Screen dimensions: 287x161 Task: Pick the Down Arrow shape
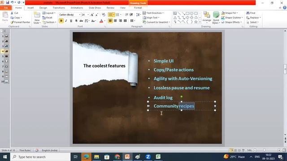click(191, 17)
